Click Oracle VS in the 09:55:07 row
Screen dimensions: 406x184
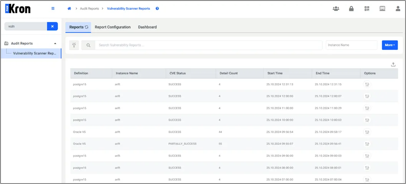[x=79, y=144]
